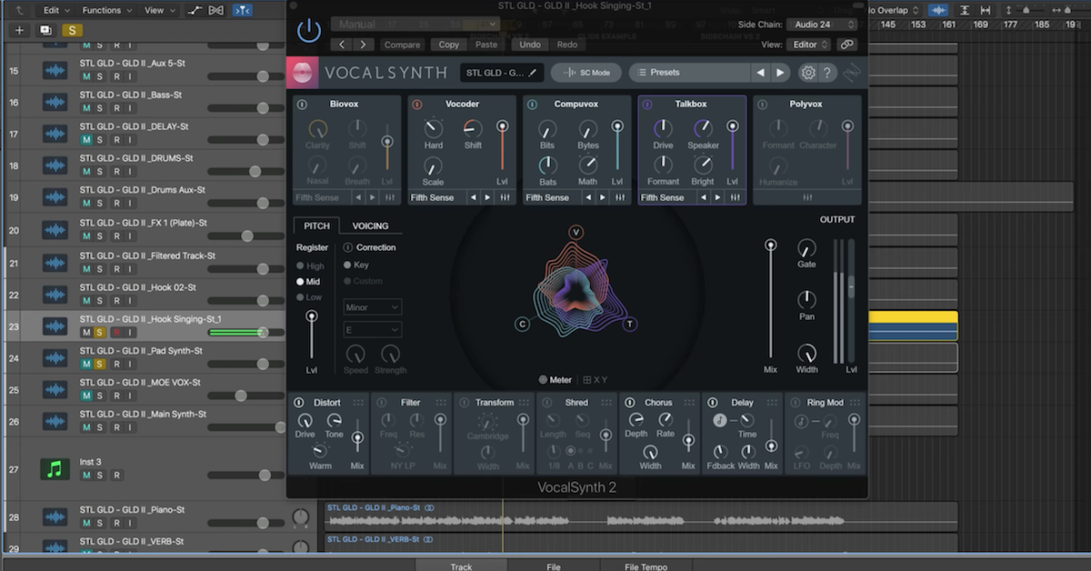Switch to the VOICING tab
The height and width of the screenshot is (571, 1091).
[370, 225]
